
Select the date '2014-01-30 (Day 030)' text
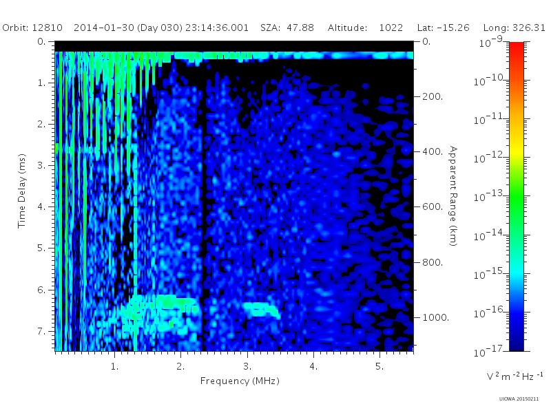point(128,28)
